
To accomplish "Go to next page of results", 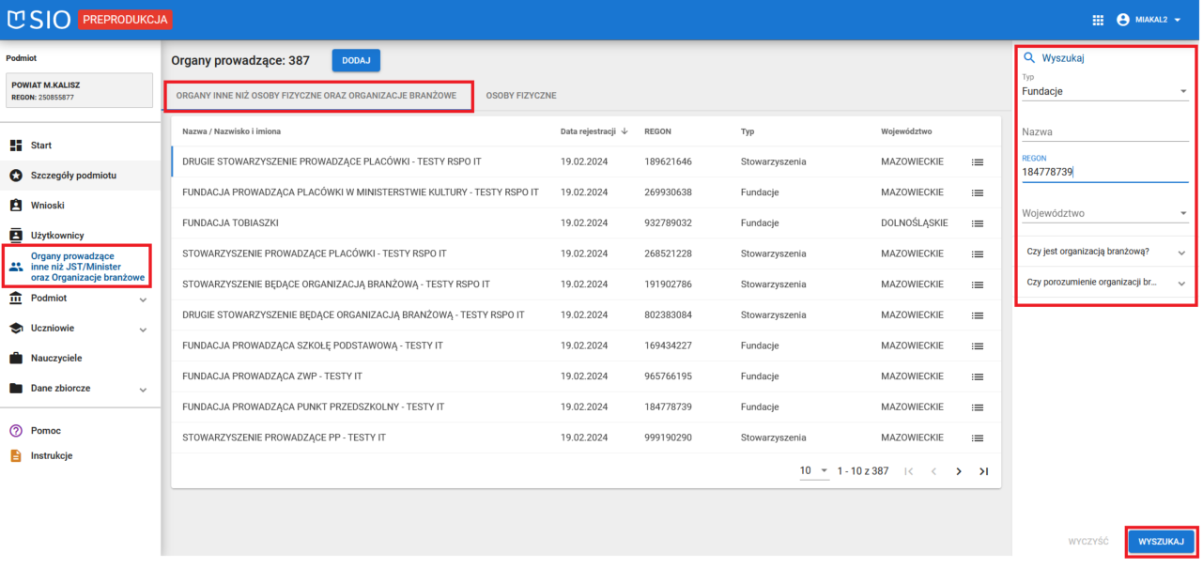I will coord(959,471).
